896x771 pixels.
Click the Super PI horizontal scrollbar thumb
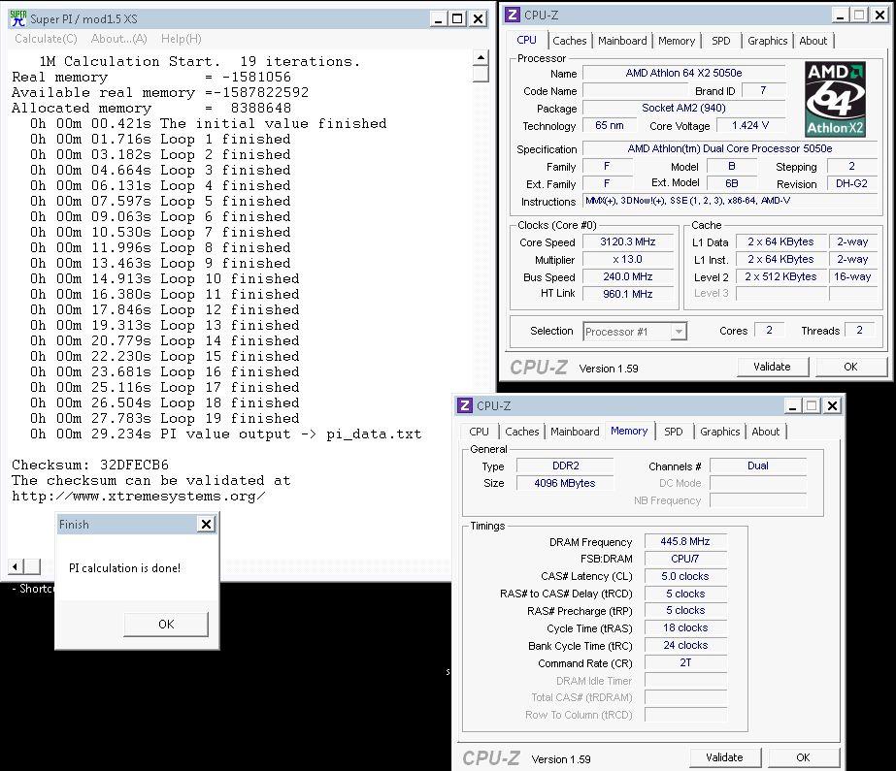[32, 566]
